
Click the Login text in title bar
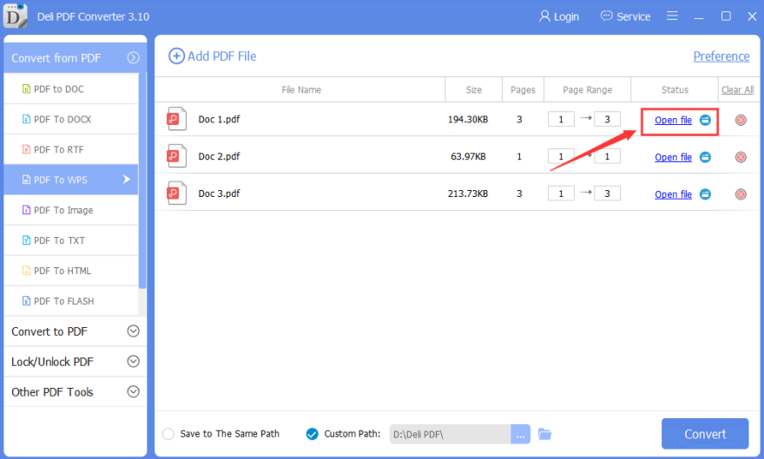click(x=566, y=16)
